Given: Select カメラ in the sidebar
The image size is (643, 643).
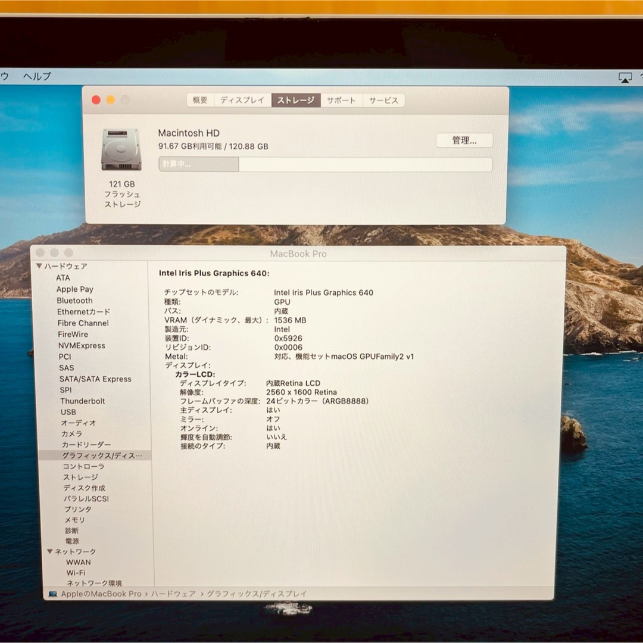Looking at the screenshot, I should [72, 434].
